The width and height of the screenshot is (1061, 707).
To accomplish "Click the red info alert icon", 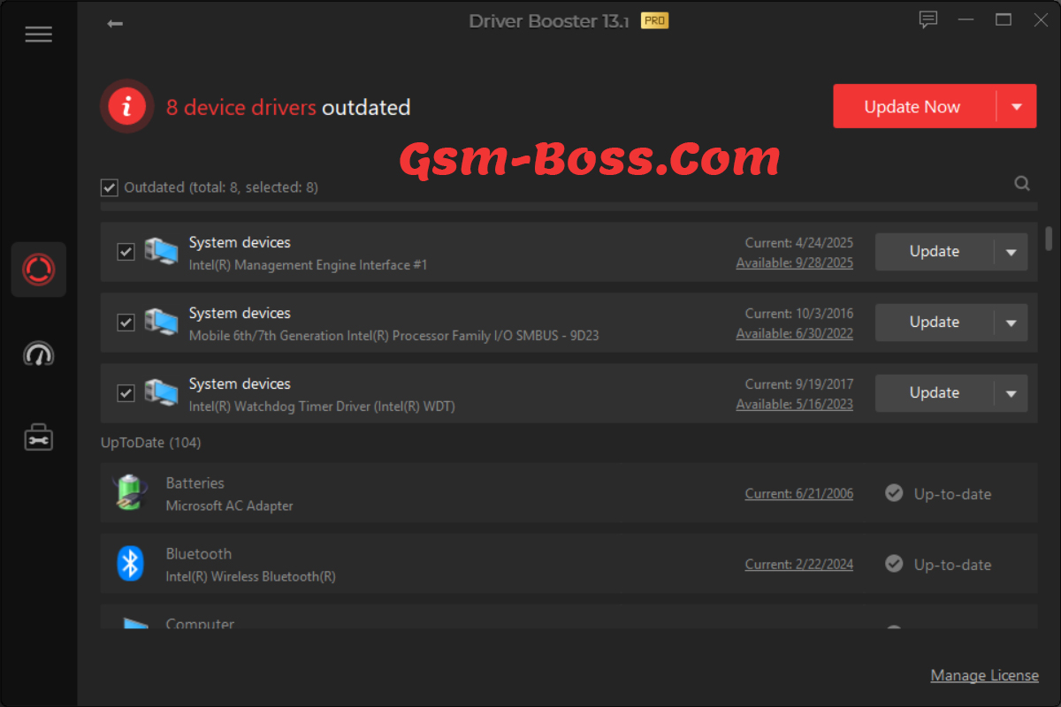I will click(127, 107).
